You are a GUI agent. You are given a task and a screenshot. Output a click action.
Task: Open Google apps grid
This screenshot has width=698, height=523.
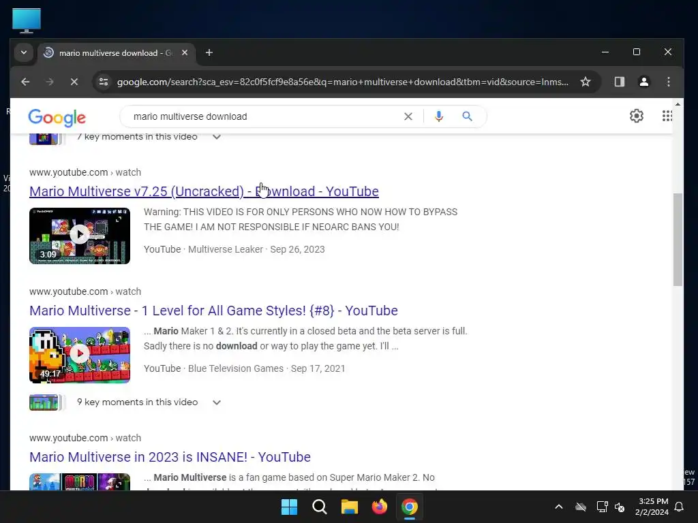667,116
